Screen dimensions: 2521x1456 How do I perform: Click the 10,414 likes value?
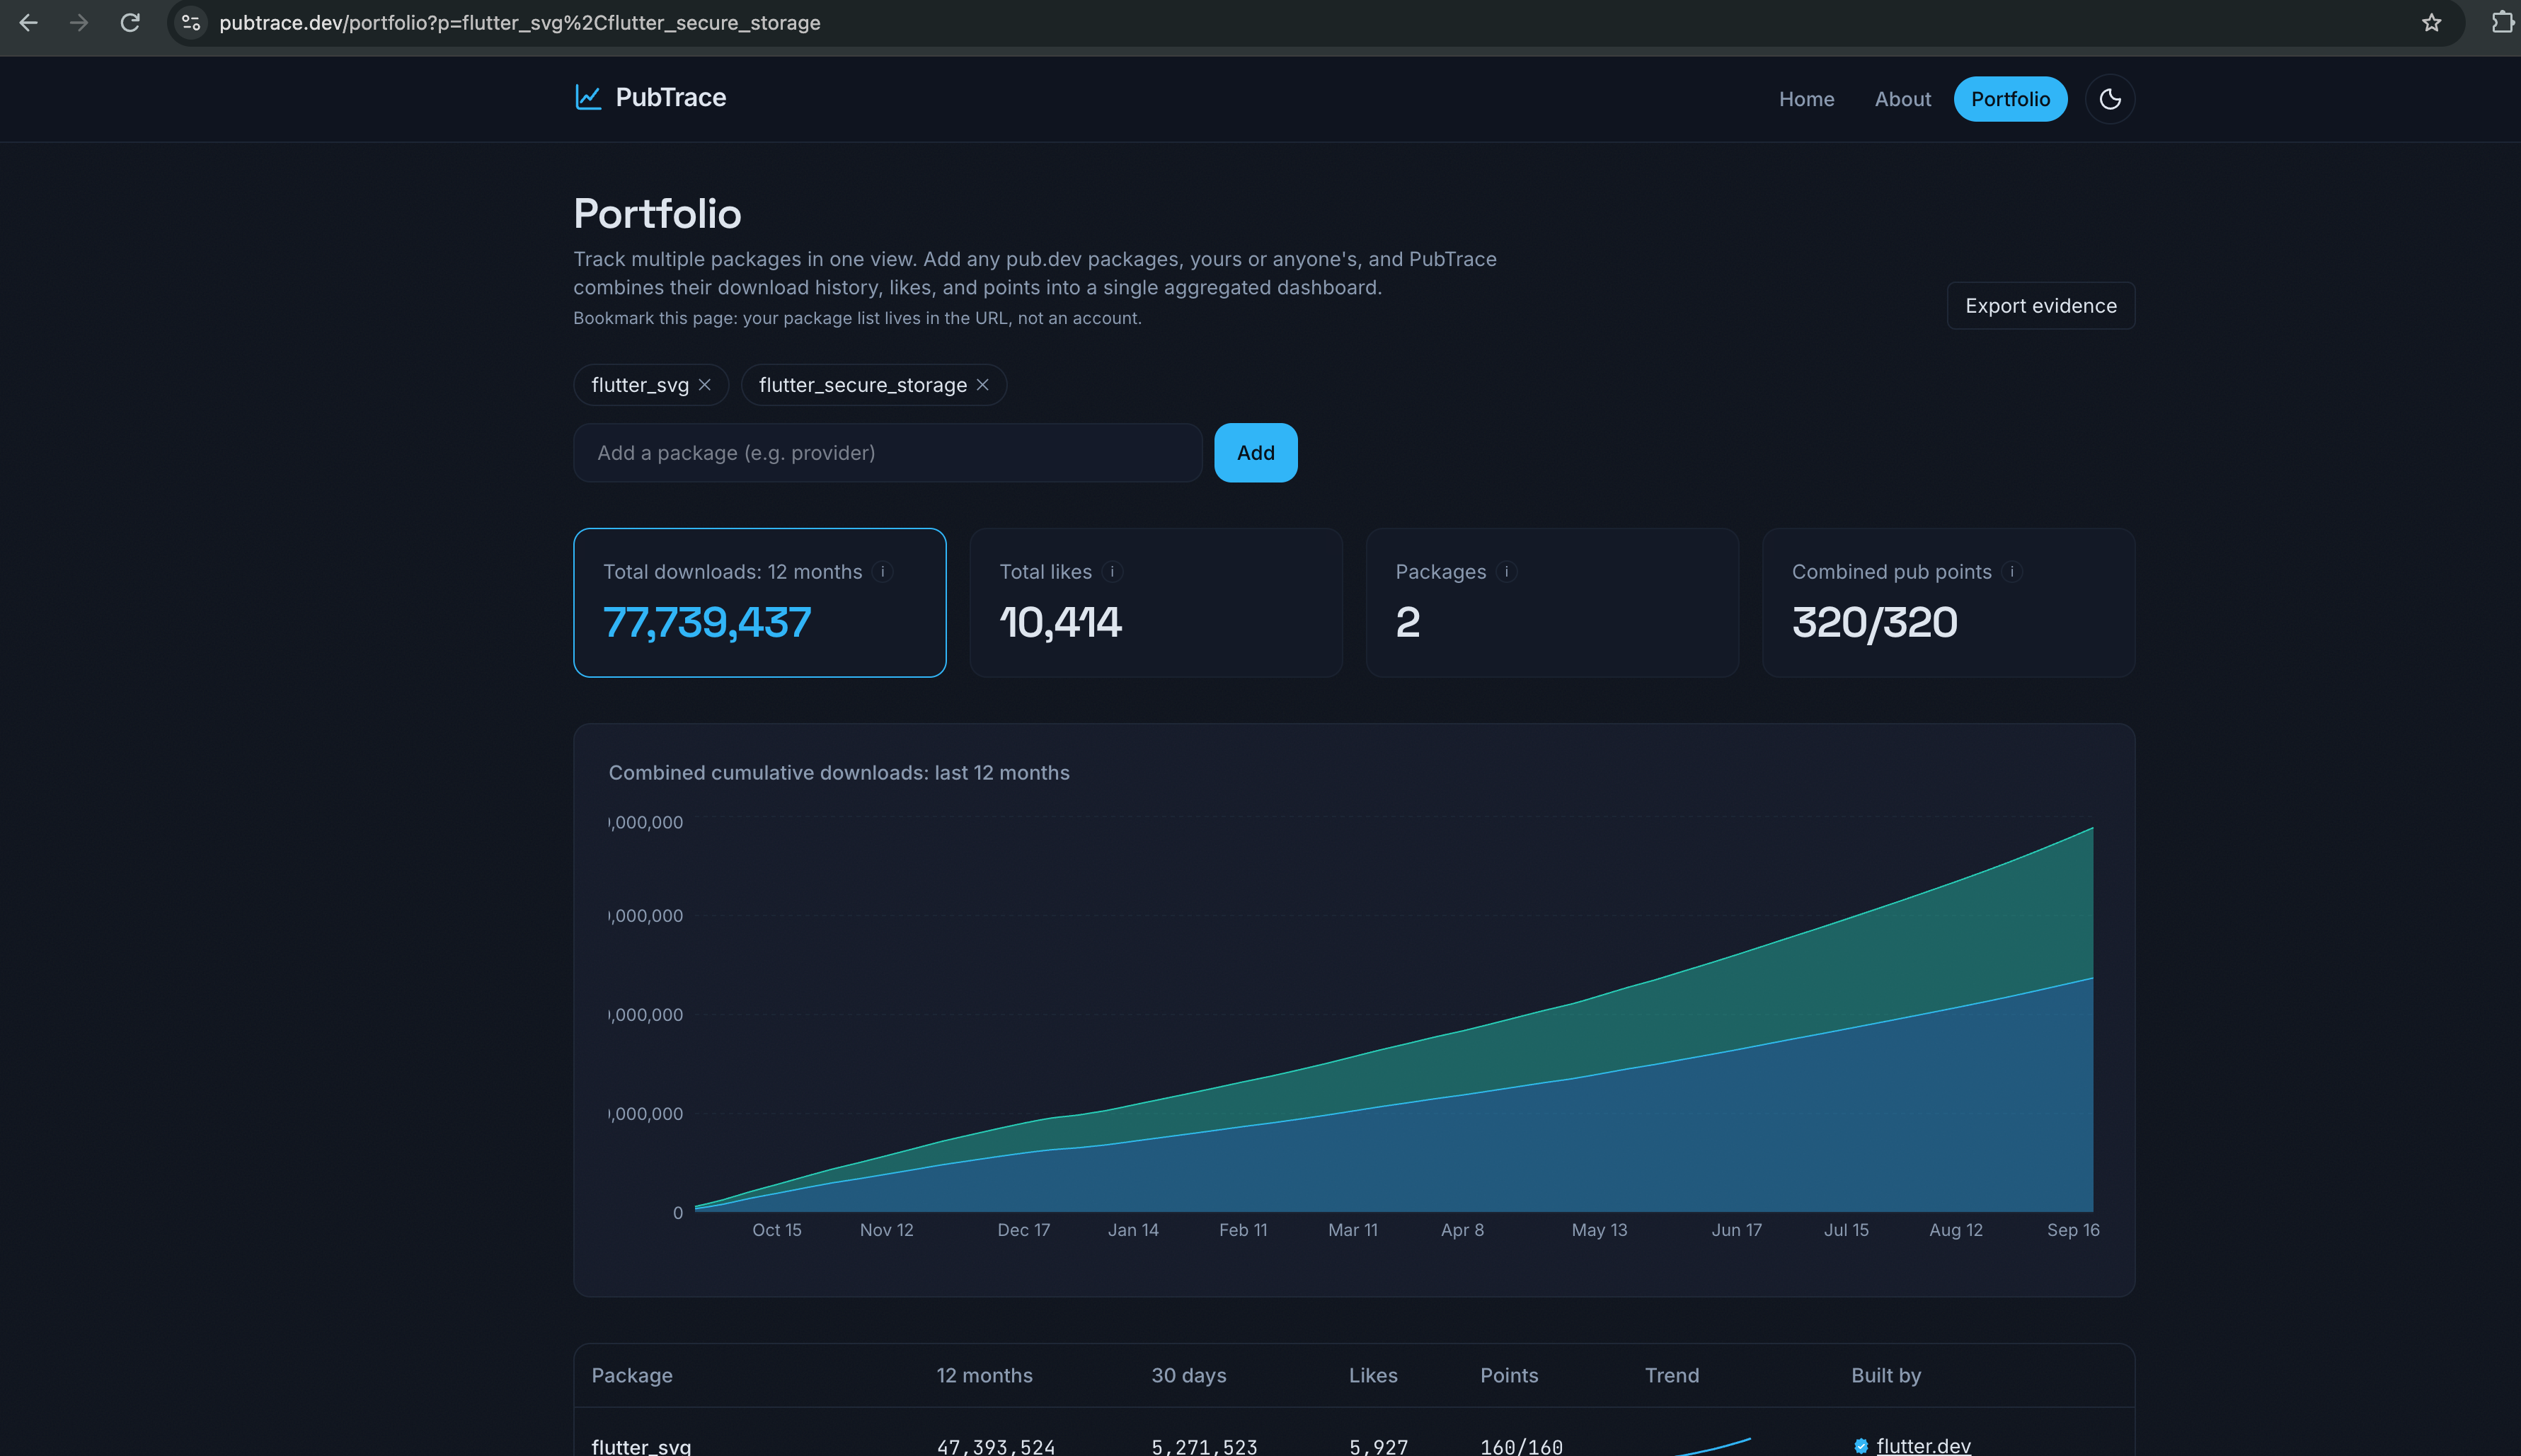click(1060, 622)
